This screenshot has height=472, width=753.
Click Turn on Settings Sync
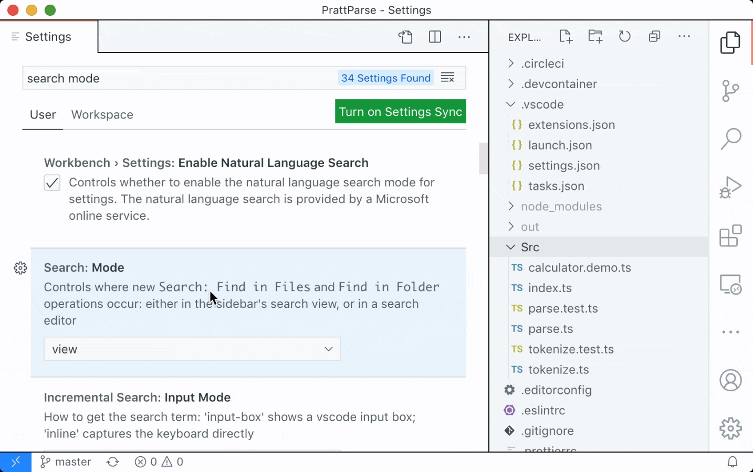(400, 111)
